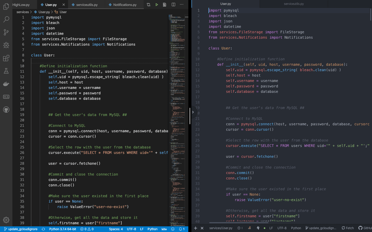Image resolution: width=372 pixels, height=232 pixels.
Task: Expand the panel divider arrow between editors
Action: click(x=193, y=112)
